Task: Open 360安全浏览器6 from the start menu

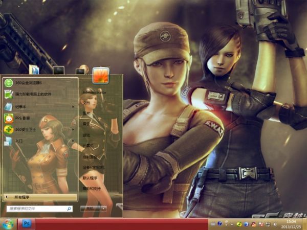Action: point(40,83)
